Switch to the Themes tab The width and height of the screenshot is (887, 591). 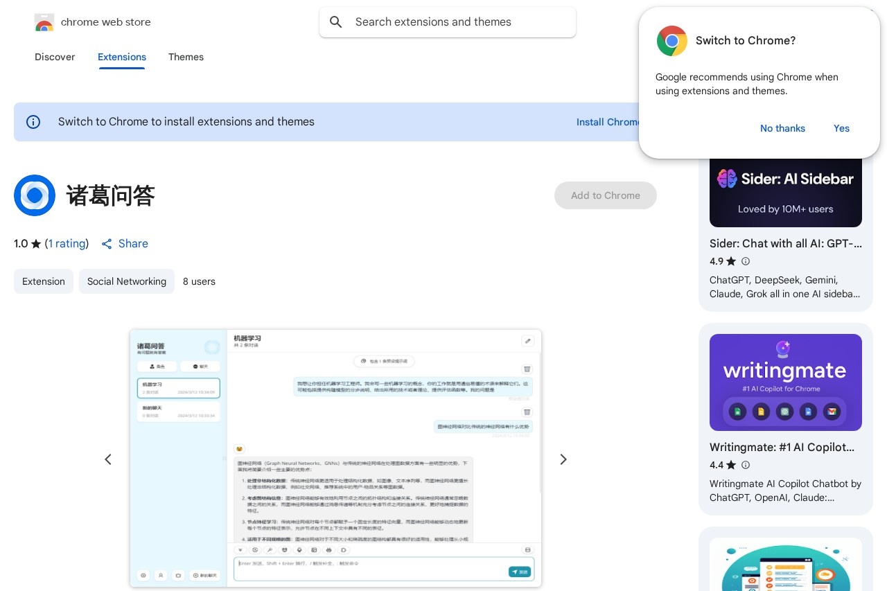click(186, 57)
